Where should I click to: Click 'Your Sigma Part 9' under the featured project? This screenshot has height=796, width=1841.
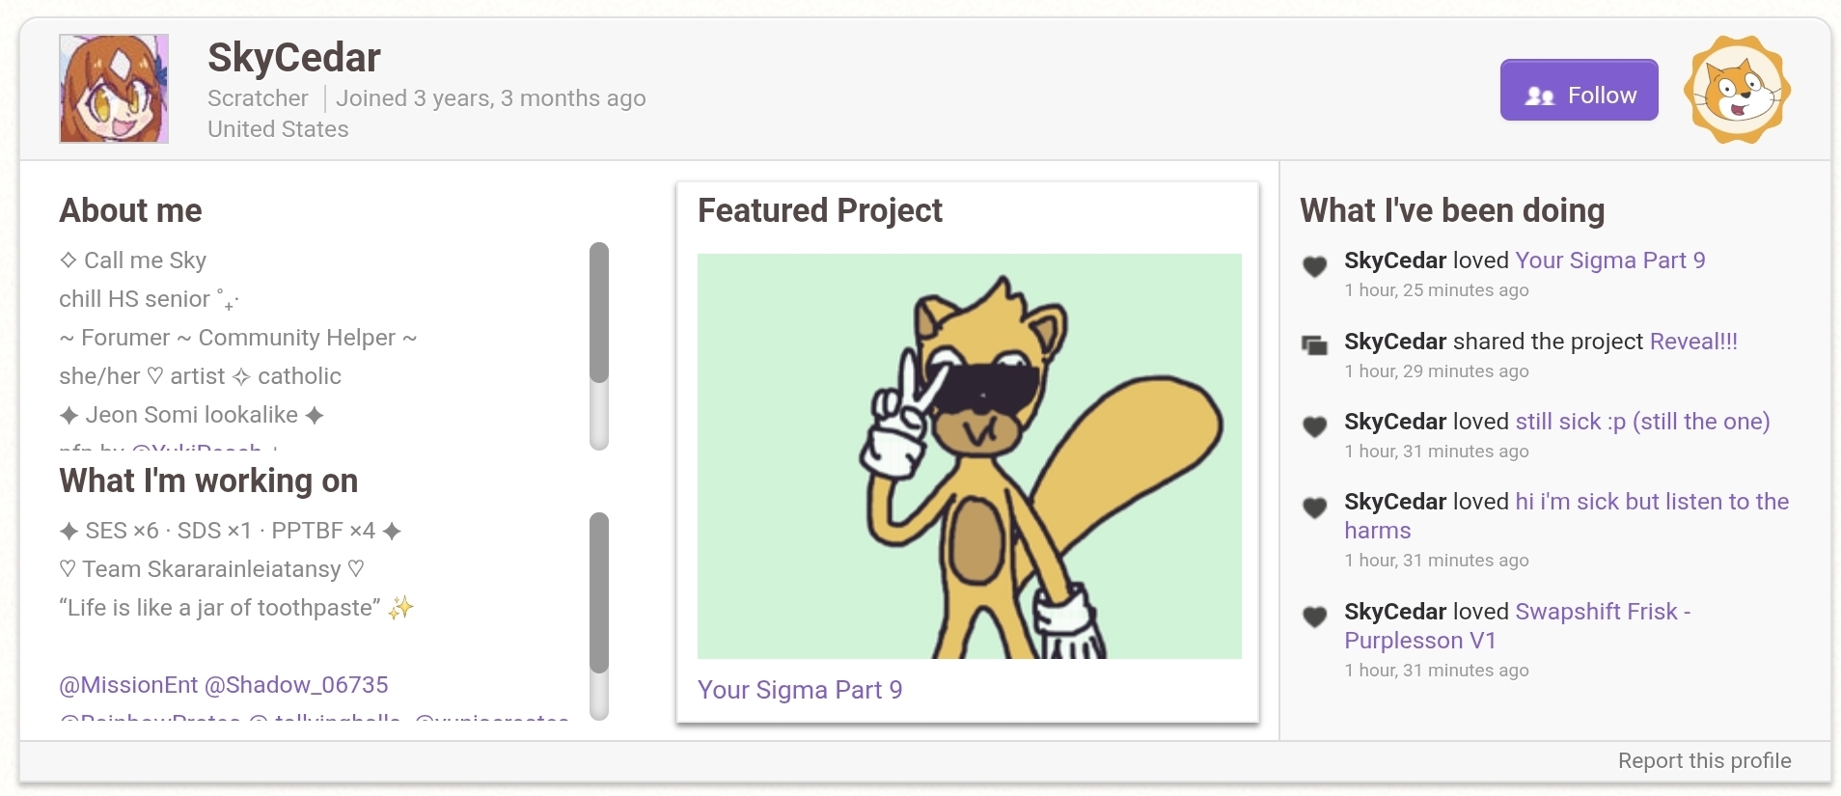pyautogui.click(x=800, y=690)
